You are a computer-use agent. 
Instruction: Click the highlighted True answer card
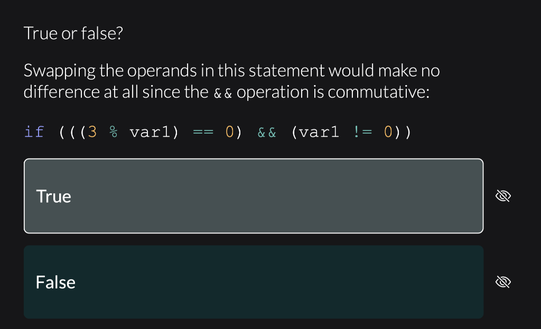click(x=254, y=195)
